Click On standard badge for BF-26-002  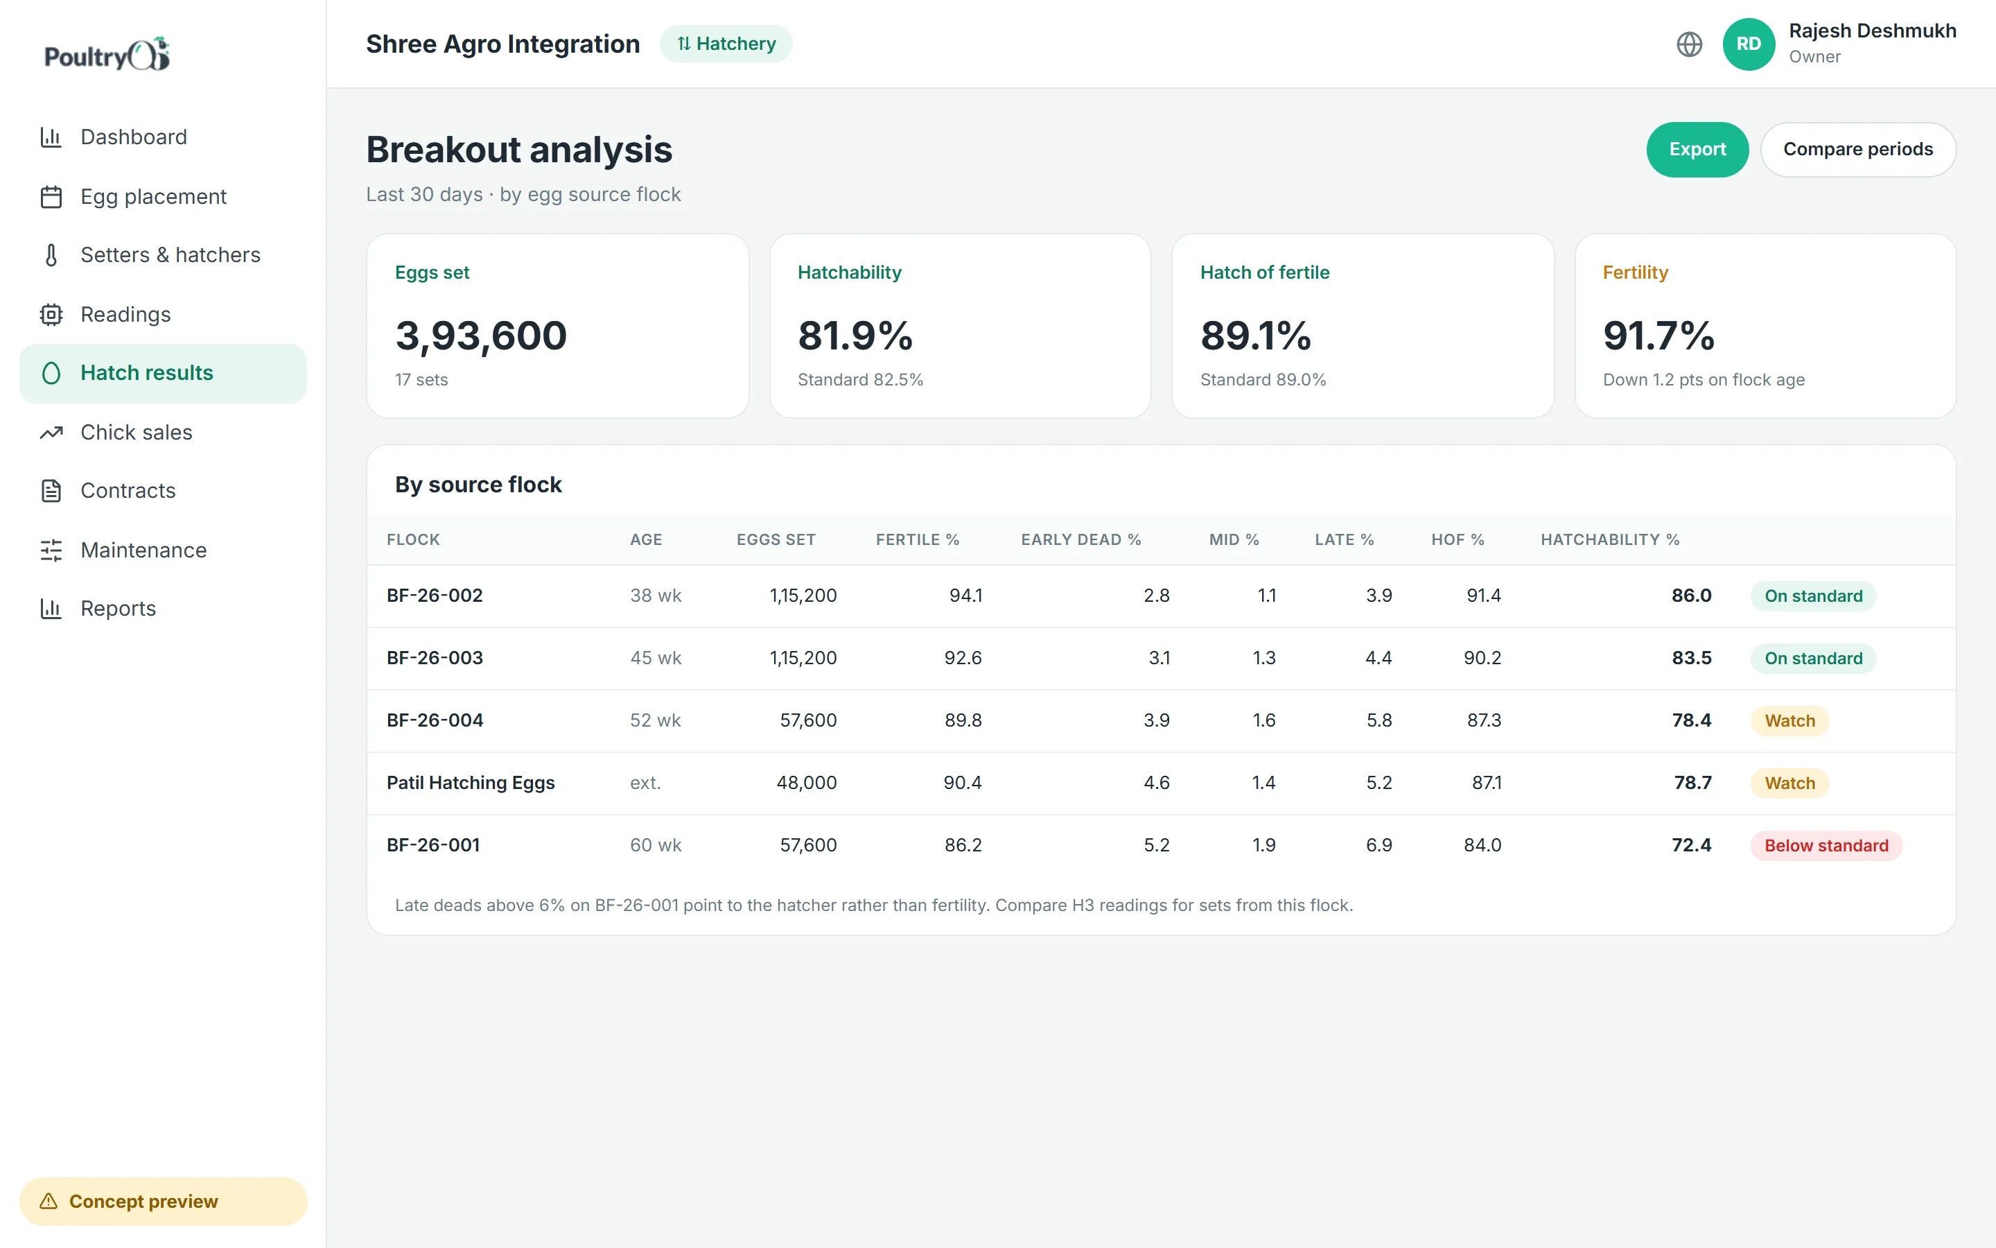(1813, 596)
